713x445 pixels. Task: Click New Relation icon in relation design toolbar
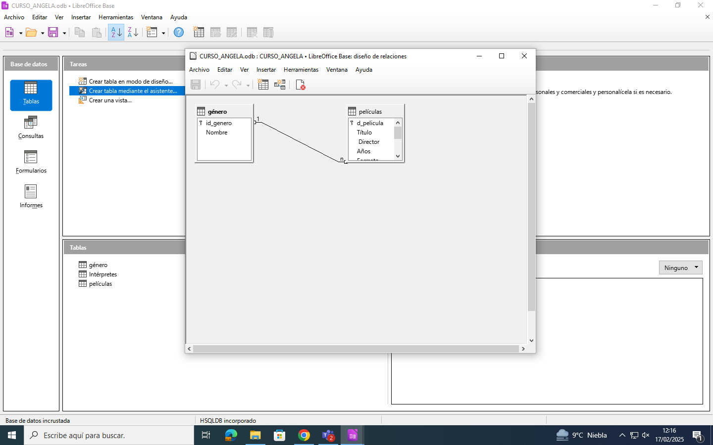280,85
